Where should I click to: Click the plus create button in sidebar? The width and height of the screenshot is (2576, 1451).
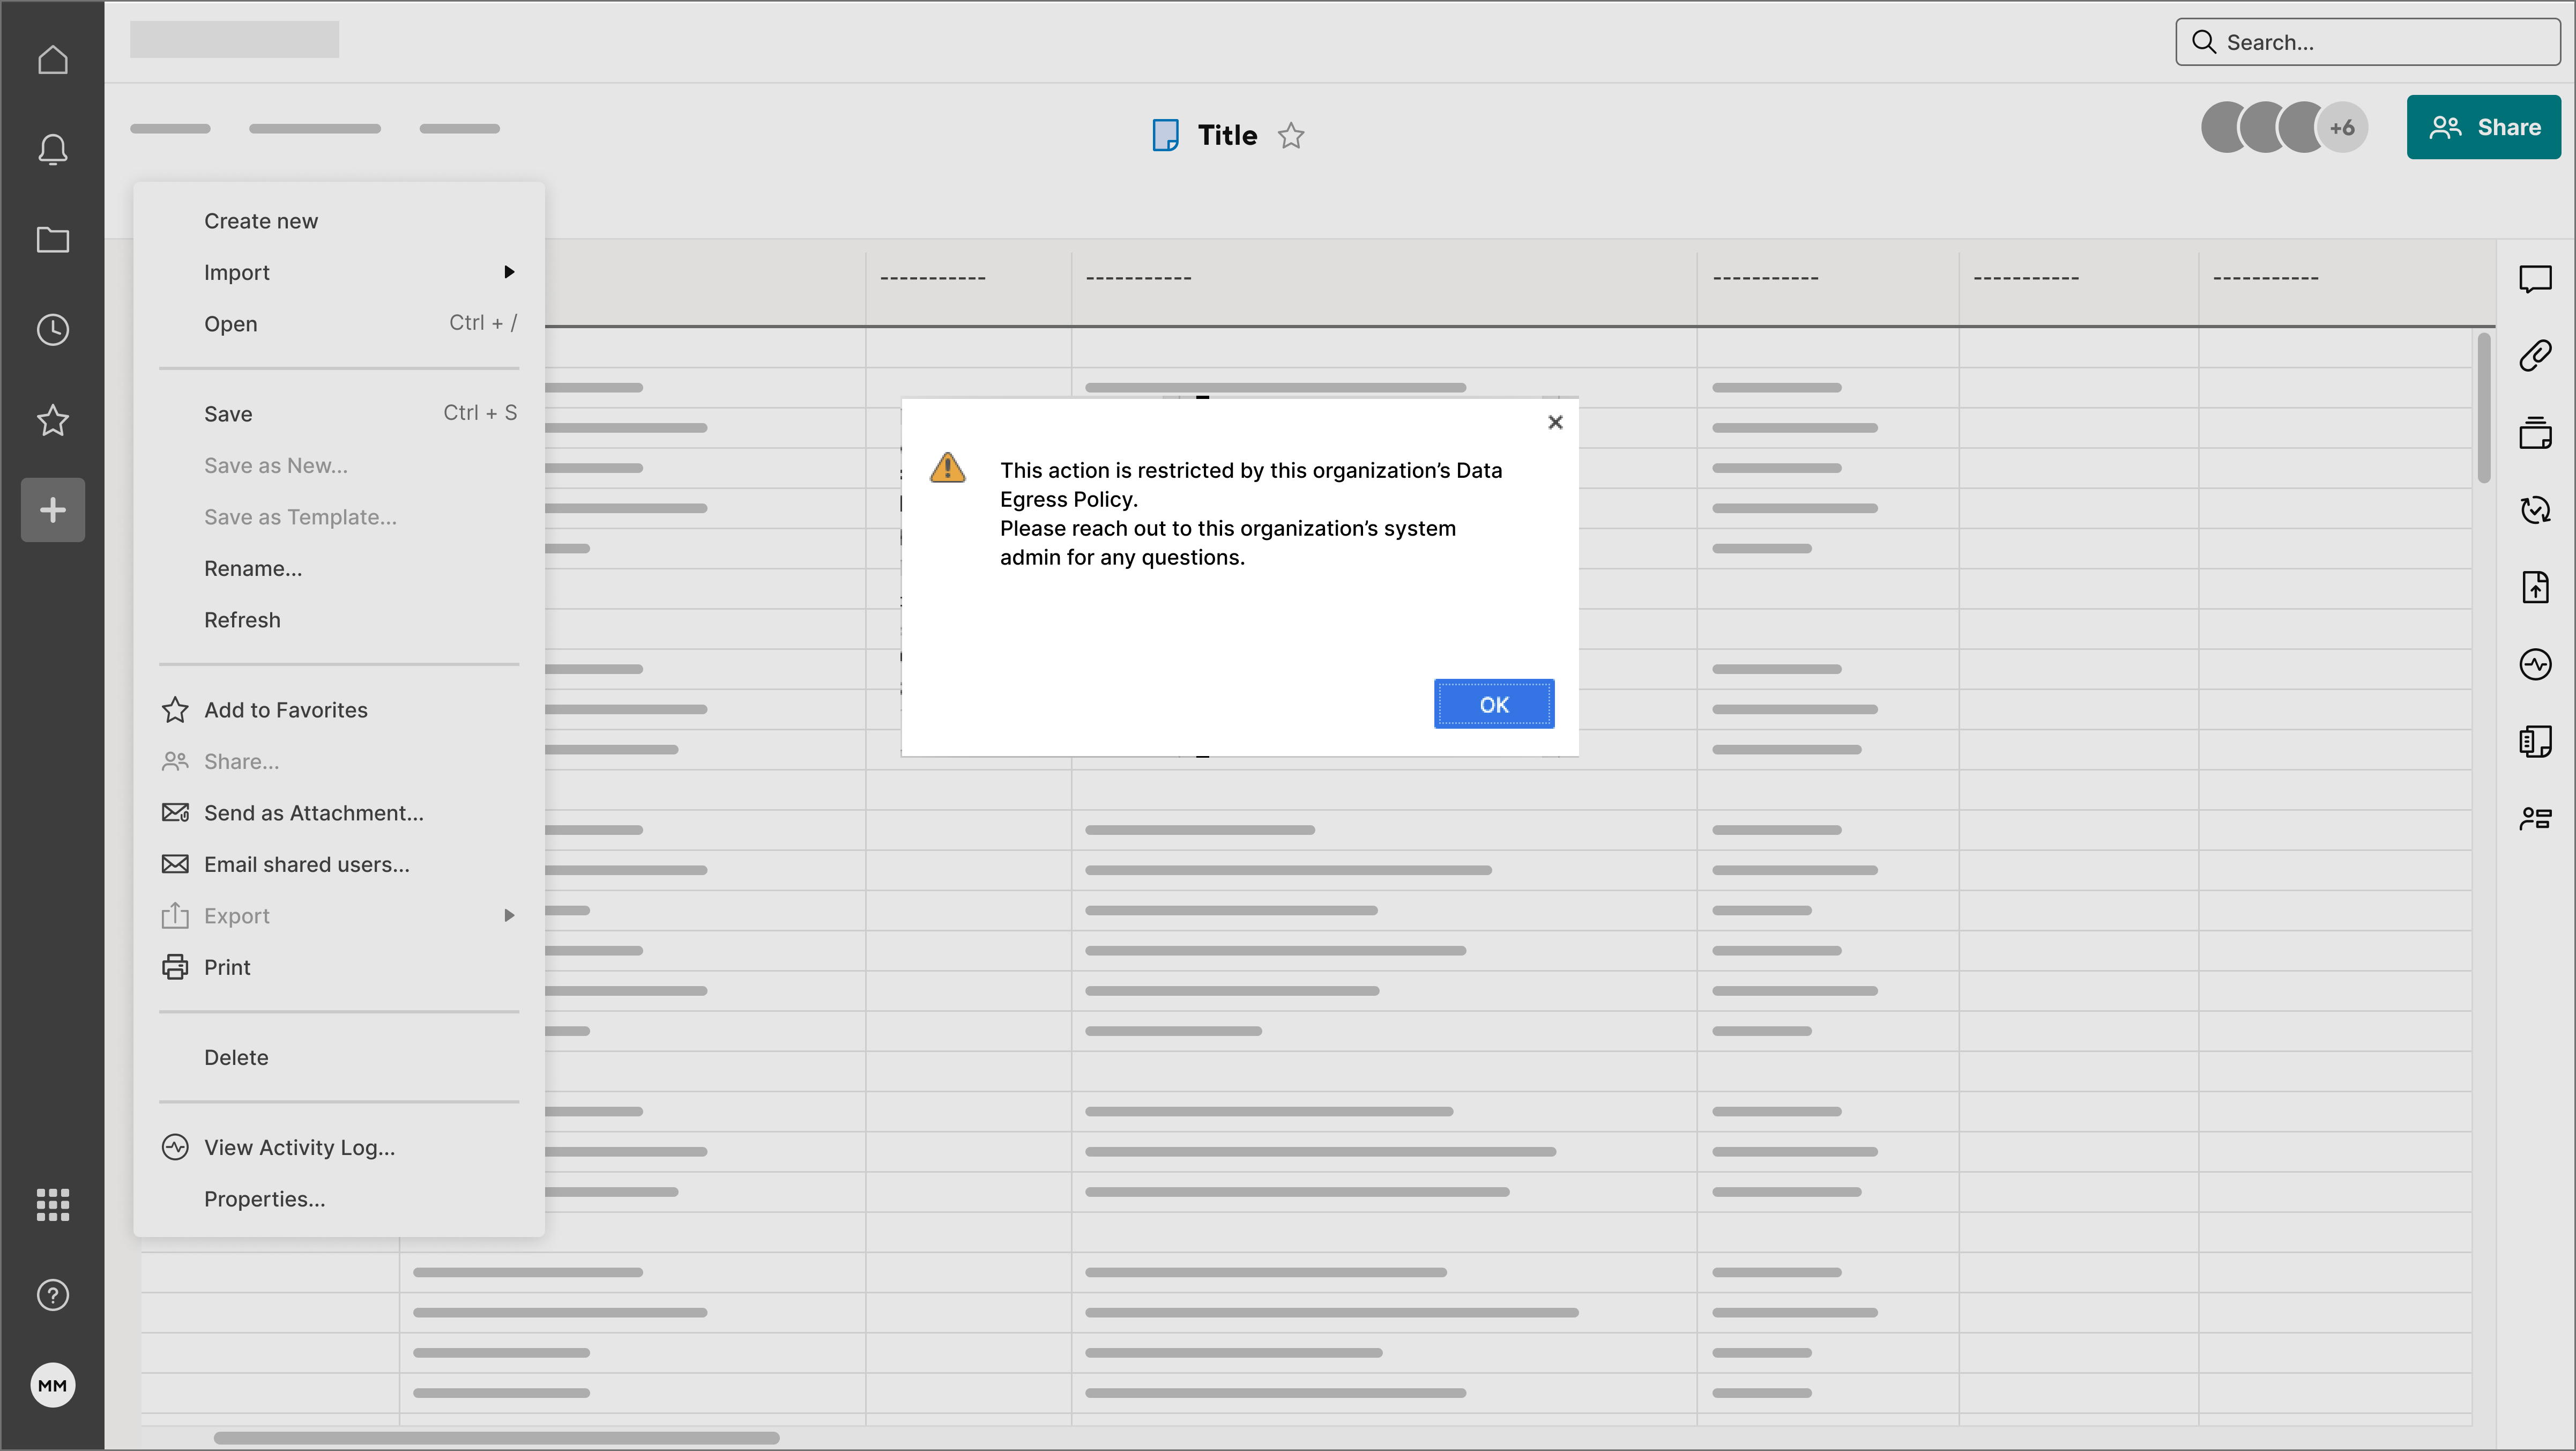pos(52,510)
